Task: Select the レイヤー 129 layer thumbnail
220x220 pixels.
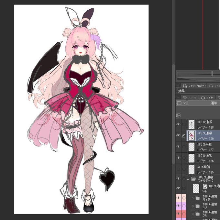Action: pos(192,136)
